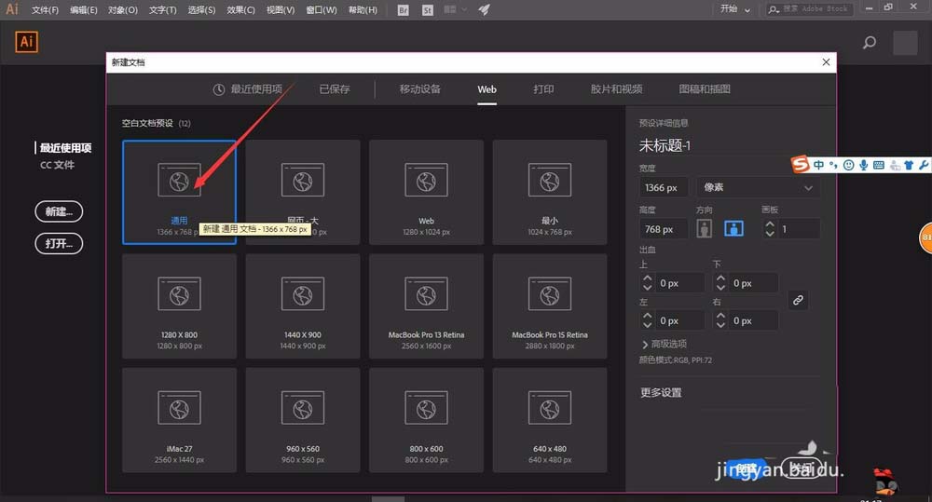The width and height of the screenshot is (932, 502).
Task: Choose the 1280 X 800 preset
Action: pyautogui.click(x=179, y=306)
